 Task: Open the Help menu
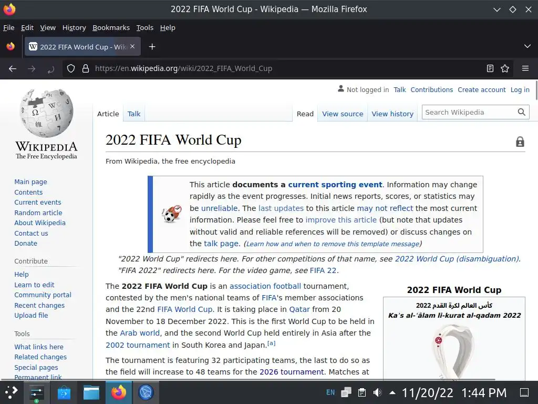pyautogui.click(x=168, y=27)
